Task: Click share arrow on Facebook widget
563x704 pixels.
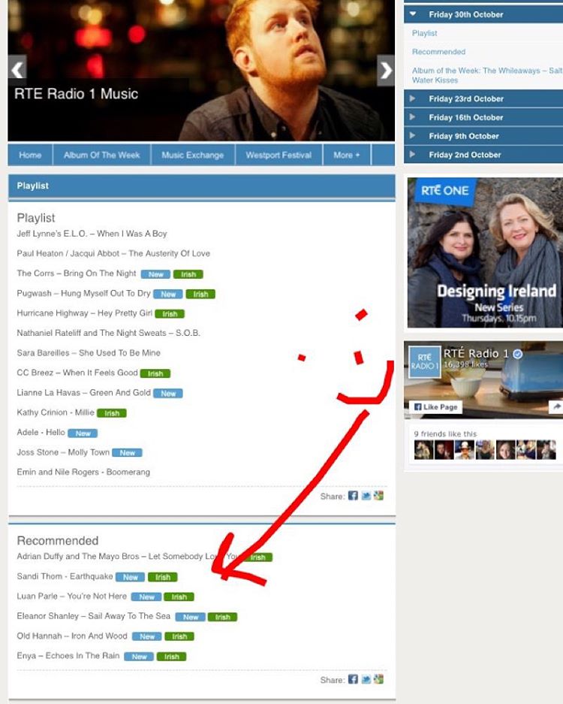Action: (x=556, y=406)
